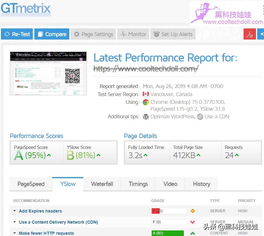The width and height of the screenshot is (264, 236).
Task: Click the PageSpeed Score A (95%)
Action: (x=30, y=155)
